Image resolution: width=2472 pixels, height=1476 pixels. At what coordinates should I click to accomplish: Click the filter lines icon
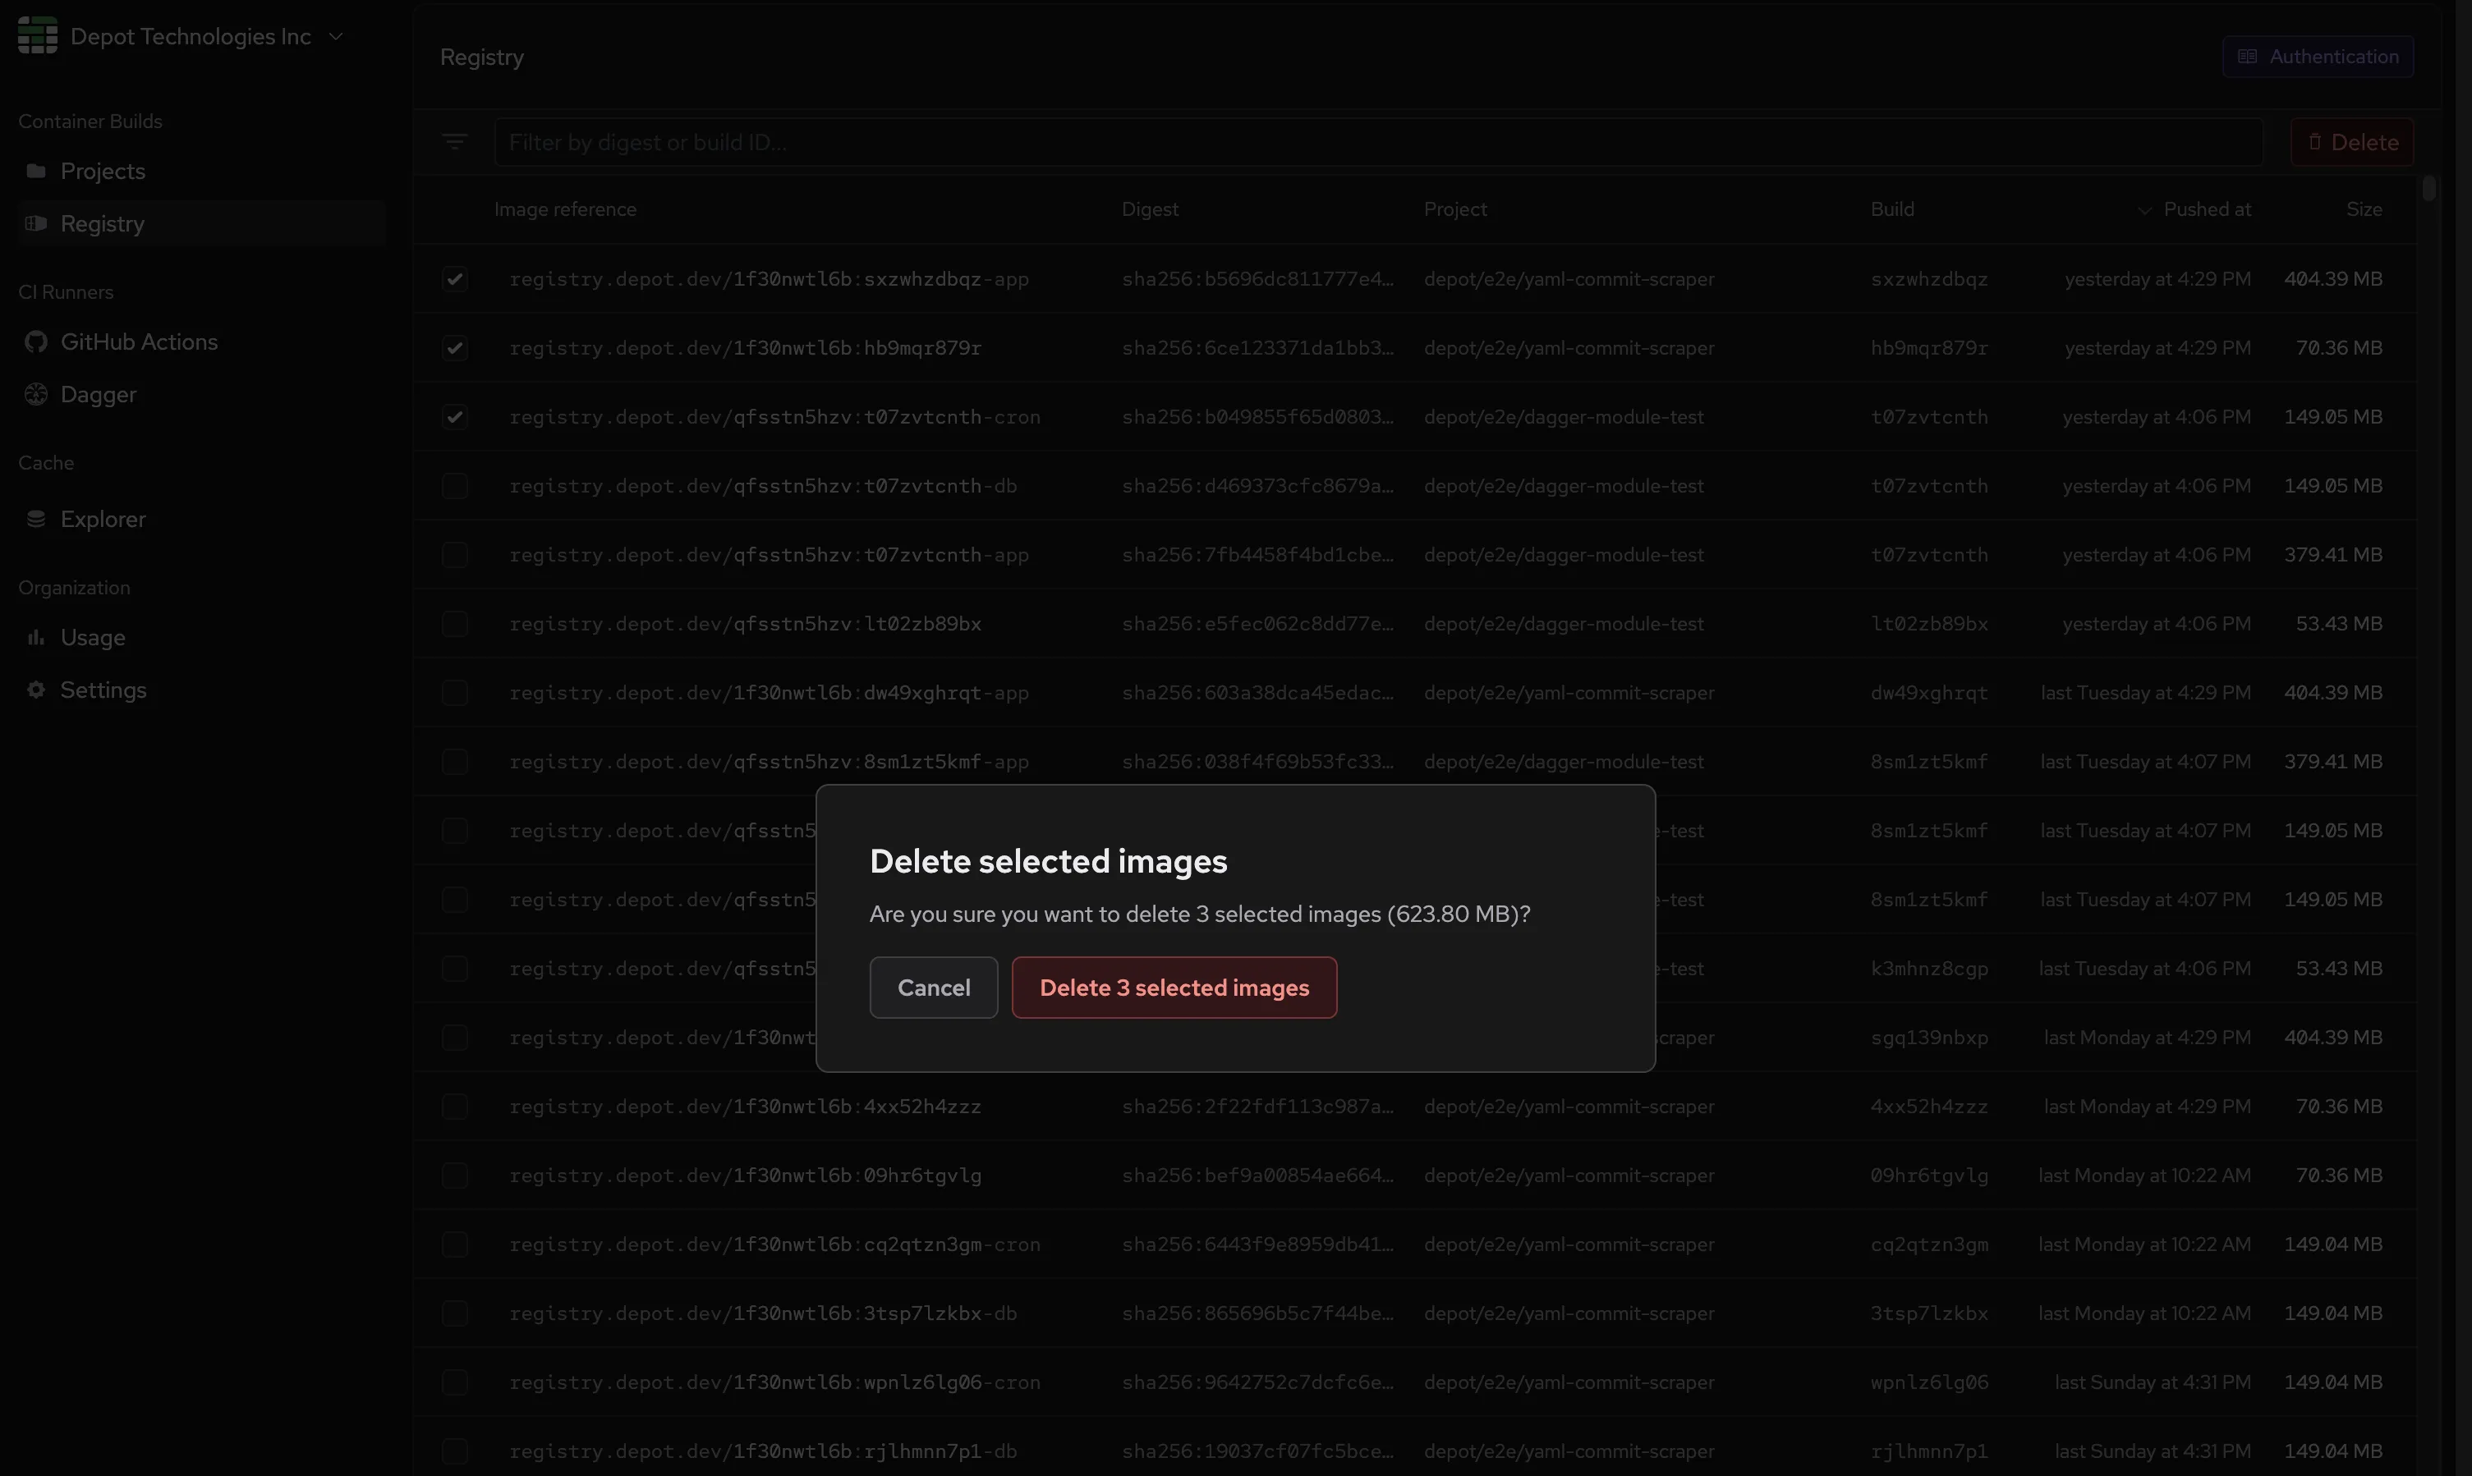point(455,142)
